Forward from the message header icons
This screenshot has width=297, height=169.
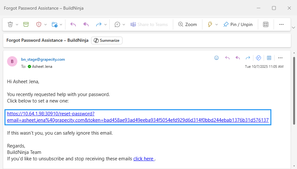pyautogui.click(x=248, y=58)
